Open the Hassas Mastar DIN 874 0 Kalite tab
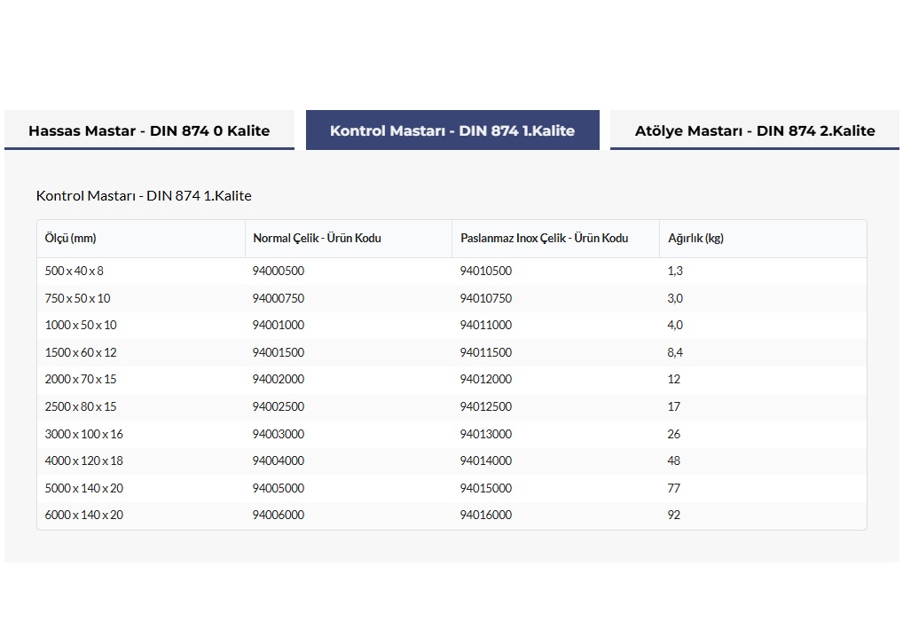Image resolution: width=903 pixels, height=630 pixels. (149, 130)
